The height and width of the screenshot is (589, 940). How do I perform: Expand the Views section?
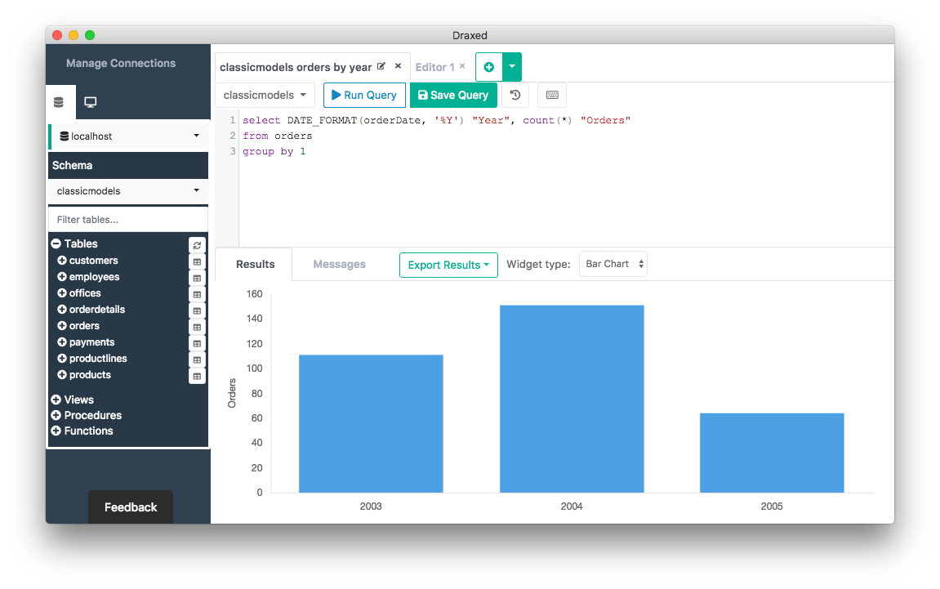[56, 399]
